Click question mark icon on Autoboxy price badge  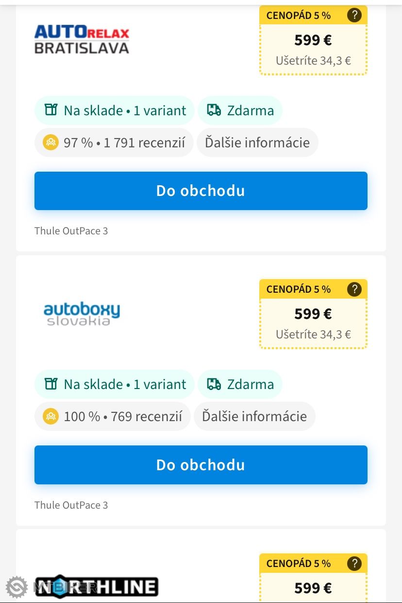click(354, 289)
